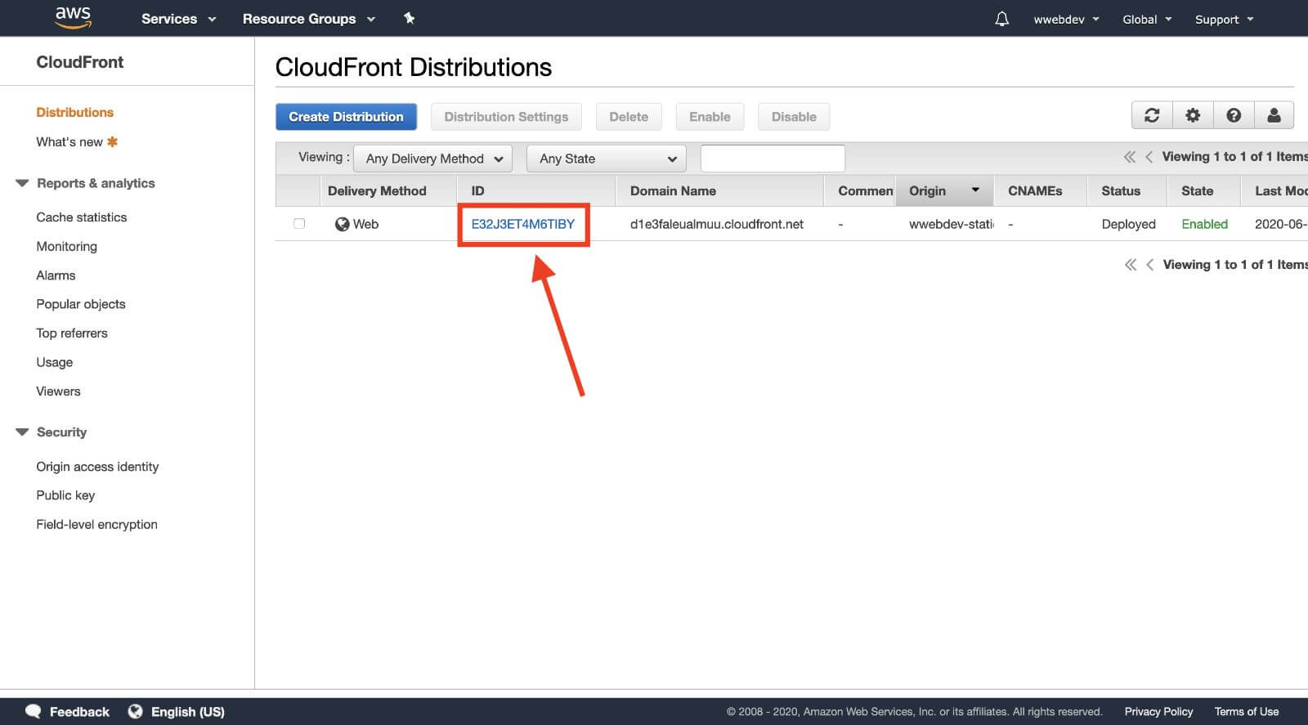Screen dimensions: 1308x725
Task: Click the Delete button
Action: 629,117
